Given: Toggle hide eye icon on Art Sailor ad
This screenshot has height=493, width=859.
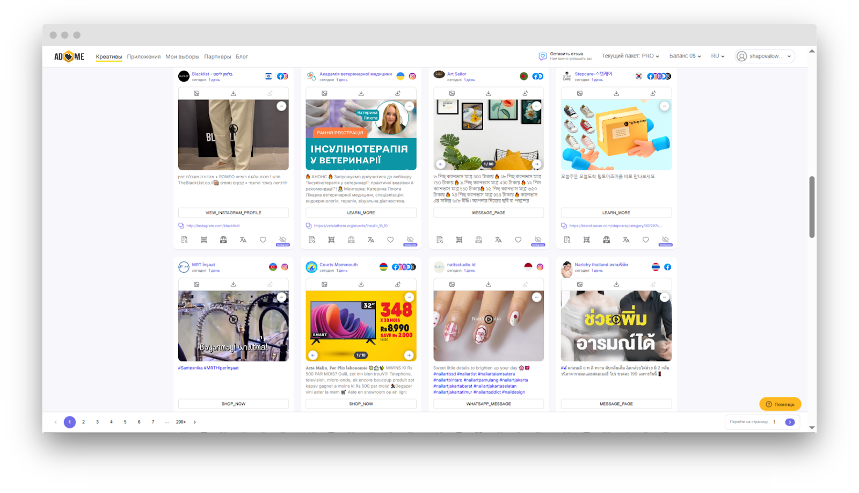Looking at the screenshot, I should 537,240.
